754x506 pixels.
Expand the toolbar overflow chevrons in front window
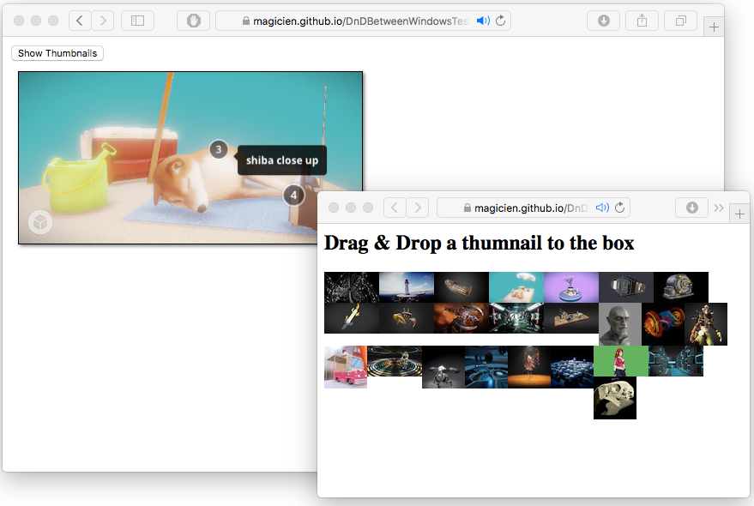(719, 208)
